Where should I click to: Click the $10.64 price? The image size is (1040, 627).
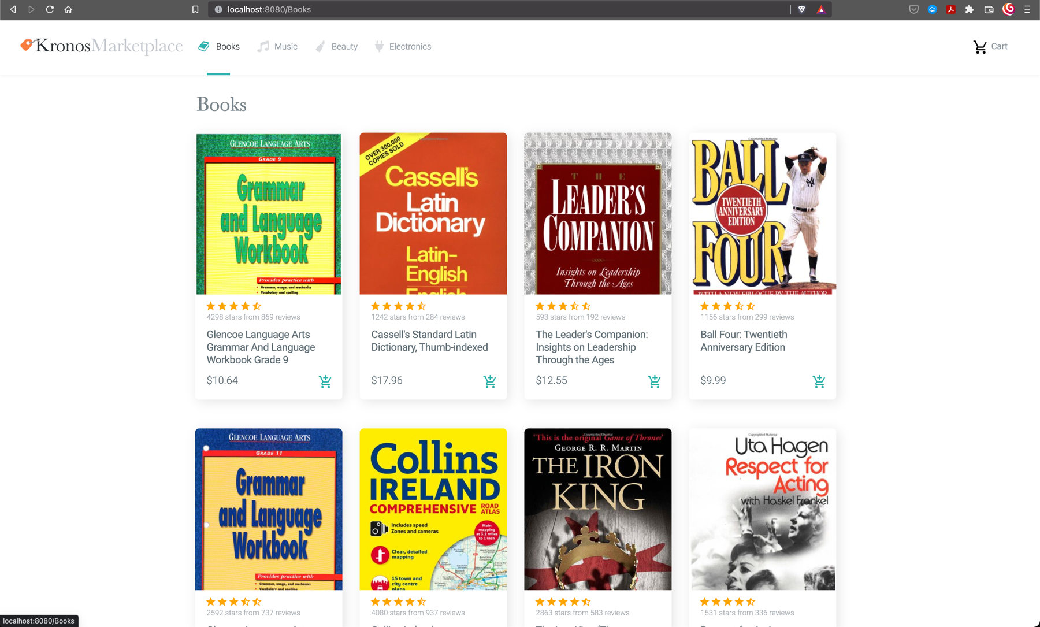coord(222,381)
